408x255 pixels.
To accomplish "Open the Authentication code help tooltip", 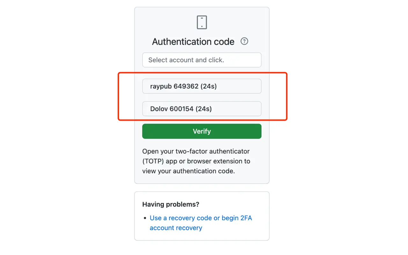I will click(244, 41).
